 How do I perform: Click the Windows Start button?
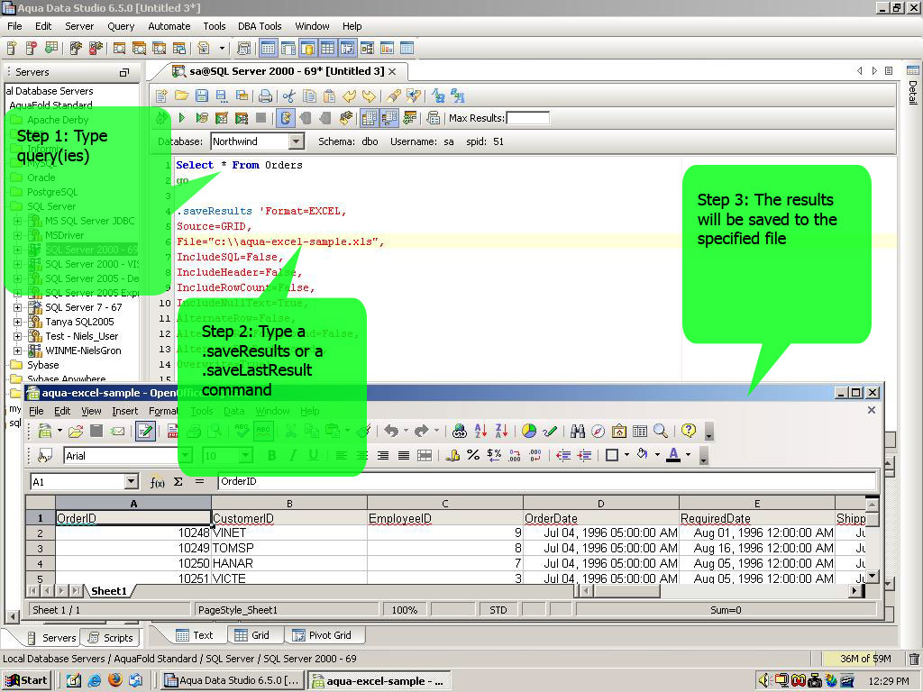point(26,681)
